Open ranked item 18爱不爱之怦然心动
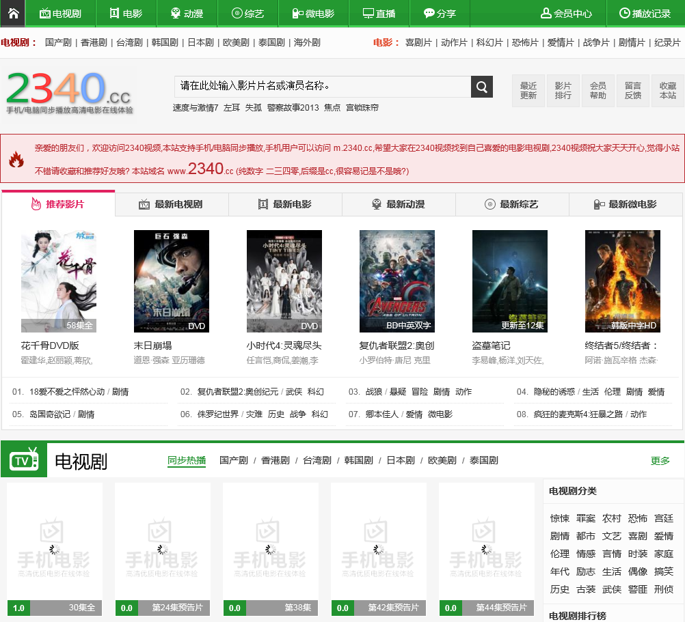The image size is (685, 622). click(x=67, y=392)
